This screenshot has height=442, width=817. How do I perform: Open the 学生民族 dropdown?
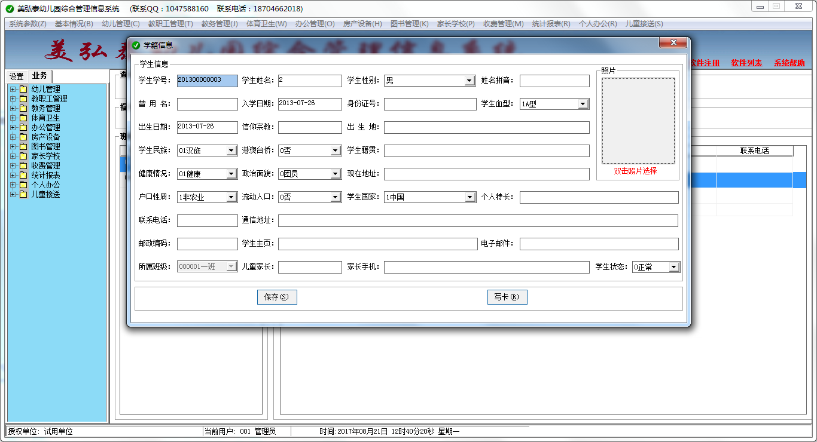231,151
